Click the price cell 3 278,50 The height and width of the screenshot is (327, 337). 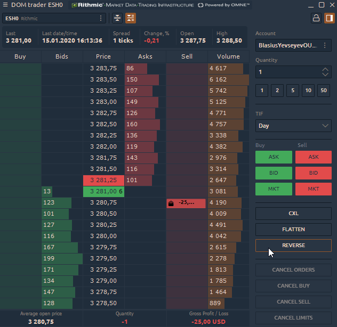pyautogui.click(x=103, y=303)
